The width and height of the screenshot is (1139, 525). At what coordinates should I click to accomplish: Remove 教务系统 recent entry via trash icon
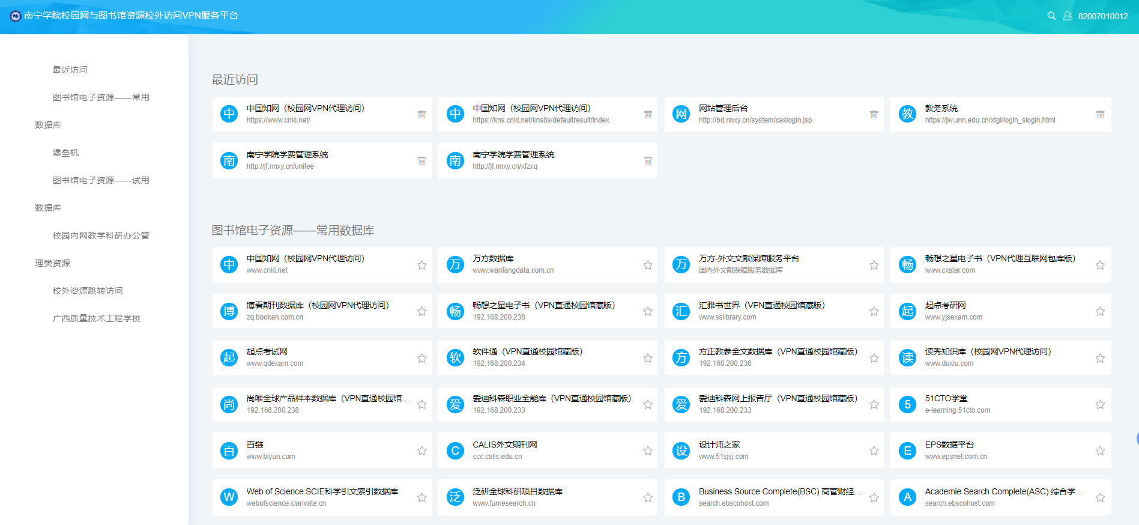(x=1100, y=114)
